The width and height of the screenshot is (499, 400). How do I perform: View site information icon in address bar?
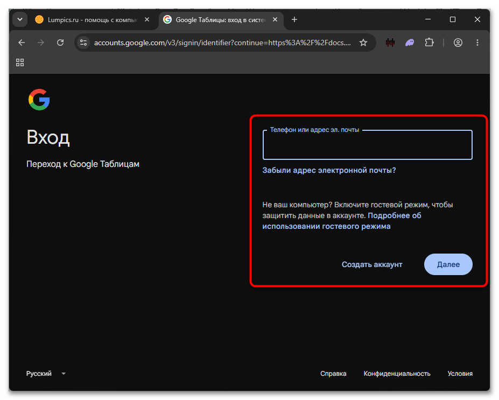(x=83, y=43)
